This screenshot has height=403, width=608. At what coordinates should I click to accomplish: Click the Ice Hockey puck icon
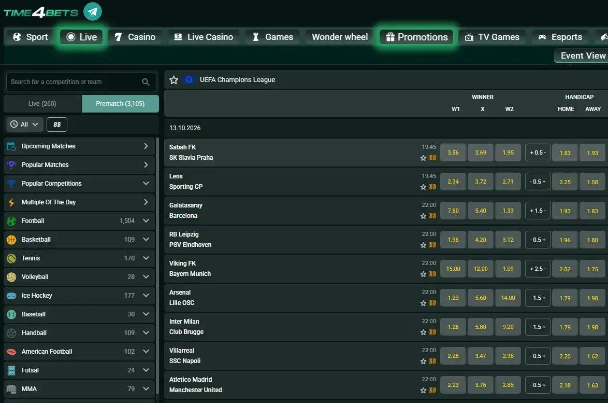tap(11, 296)
